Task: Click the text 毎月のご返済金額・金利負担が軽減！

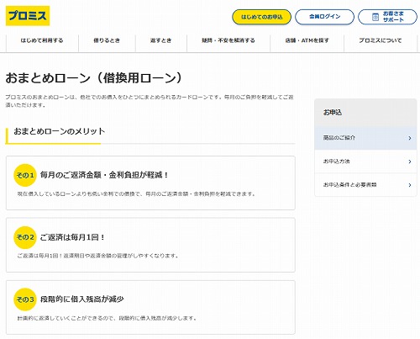Action: point(104,175)
